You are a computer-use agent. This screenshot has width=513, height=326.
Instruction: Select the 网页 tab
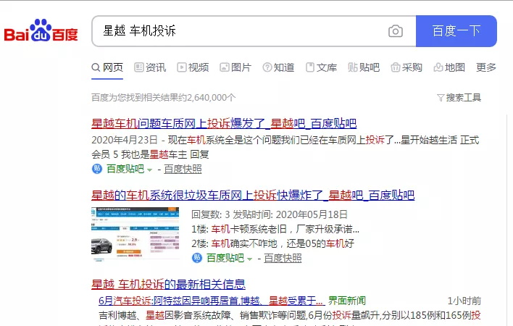(x=107, y=67)
